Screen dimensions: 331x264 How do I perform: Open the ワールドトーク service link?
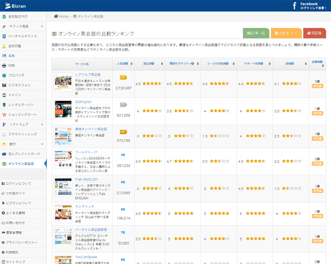pos(86,152)
